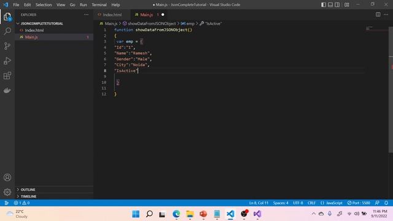This screenshot has width=393, height=221.
Task: Open the Go menu
Action: pyautogui.click(x=72, y=5)
